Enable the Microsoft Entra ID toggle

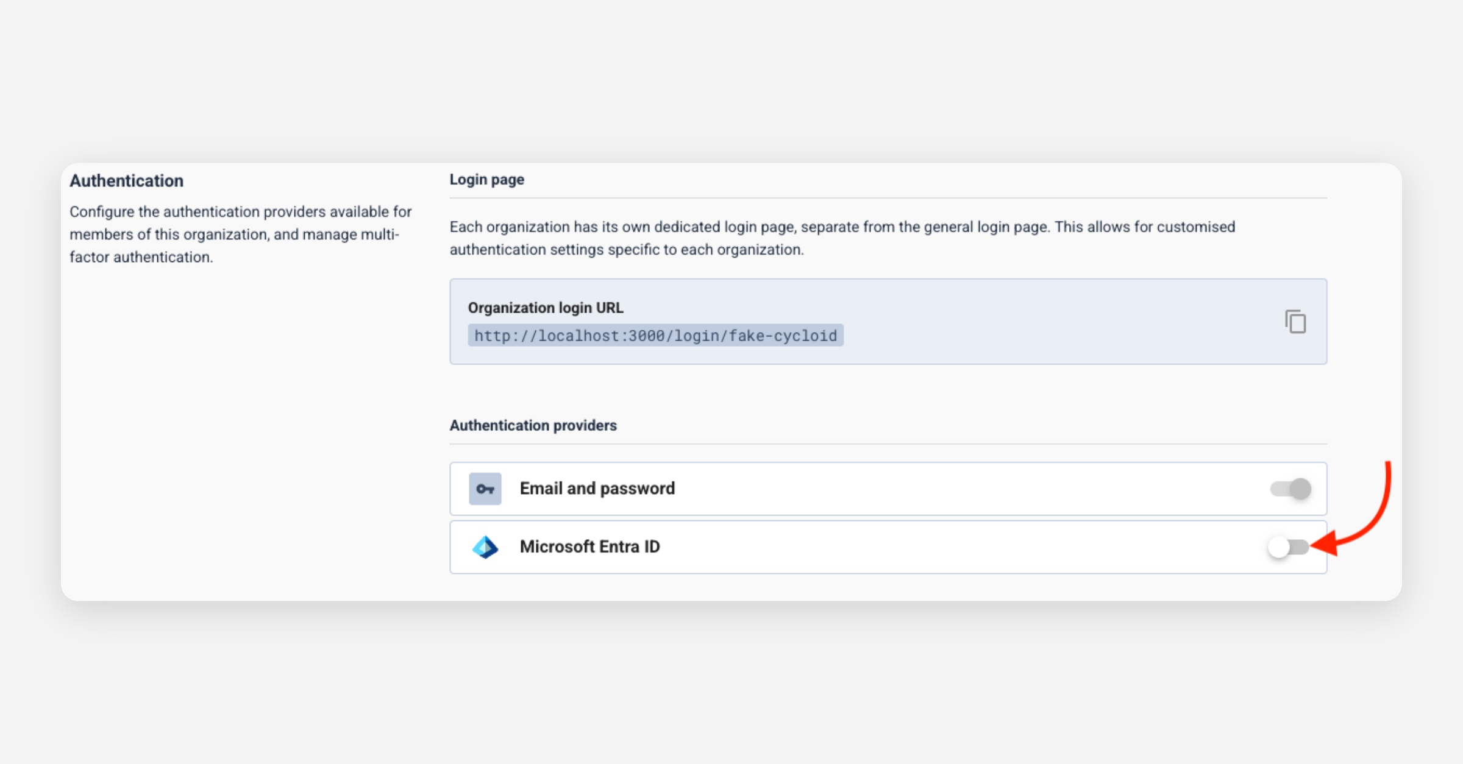(x=1287, y=547)
